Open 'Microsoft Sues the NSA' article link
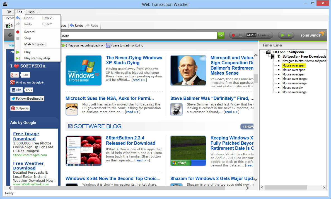Screen dimensions: 331x199 pyautogui.click(x=110, y=99)
